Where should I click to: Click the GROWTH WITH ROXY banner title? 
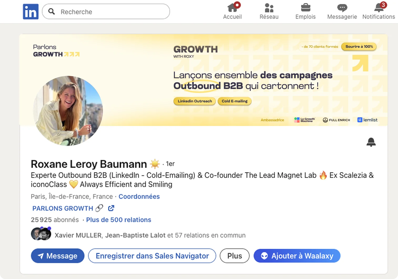pyautogui.click(x=196, y=51)
